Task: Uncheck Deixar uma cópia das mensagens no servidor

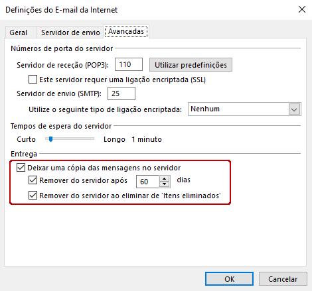Action: (21, 168)
